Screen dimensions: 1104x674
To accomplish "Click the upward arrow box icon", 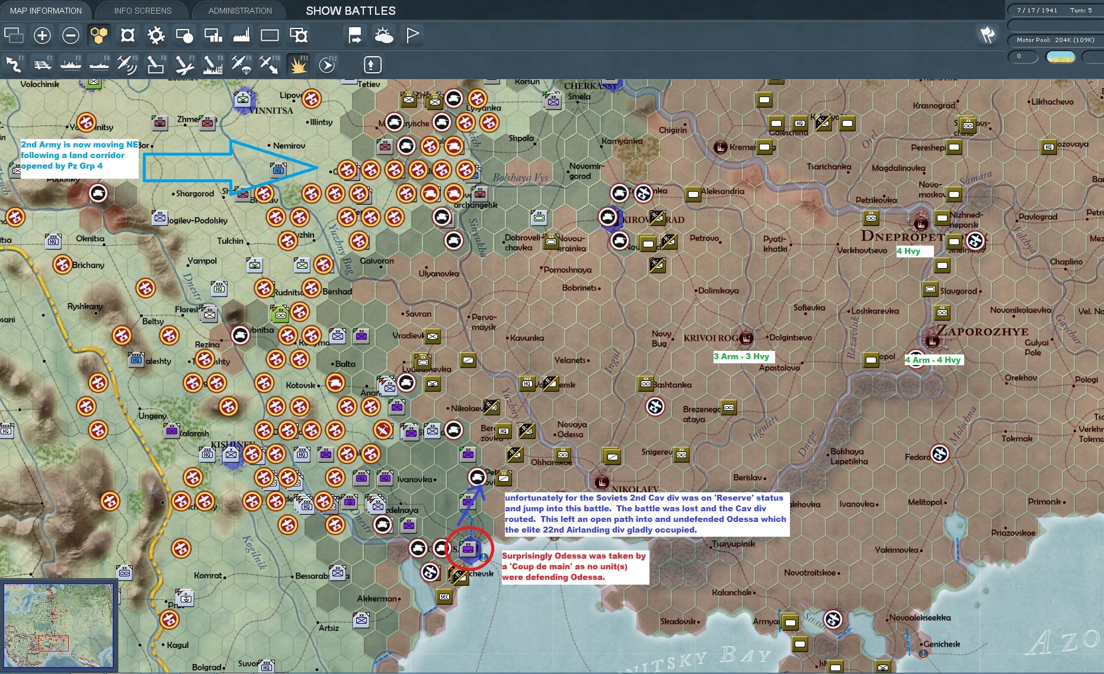I will [x=372, y=64].
